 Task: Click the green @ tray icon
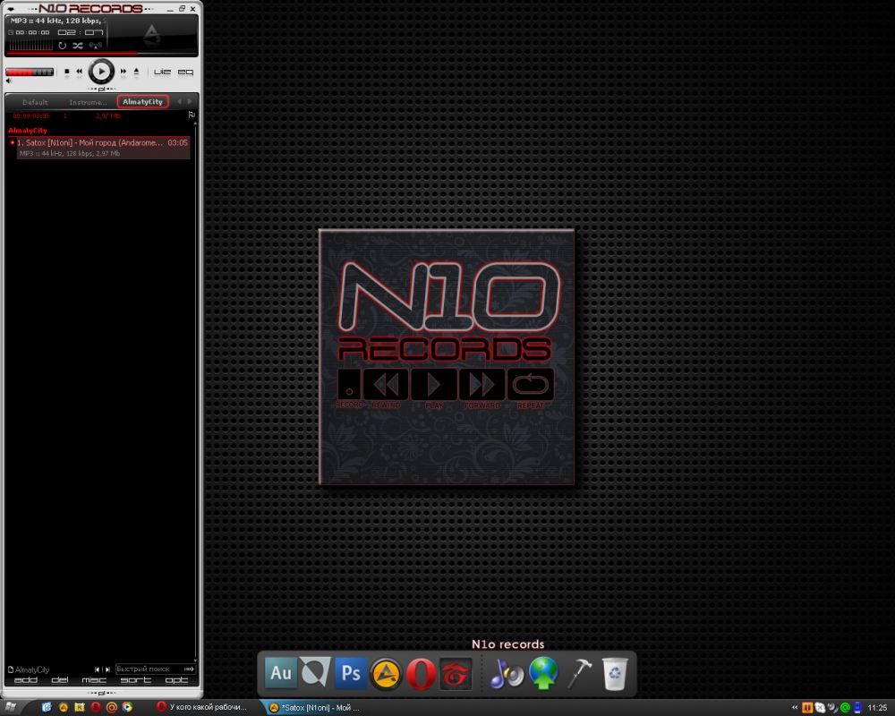tap(846, 707)
